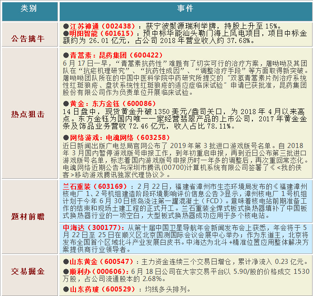Select the 交易掘金 category cell
Viewport: 313px width, 296px height.
coord(30,275)
